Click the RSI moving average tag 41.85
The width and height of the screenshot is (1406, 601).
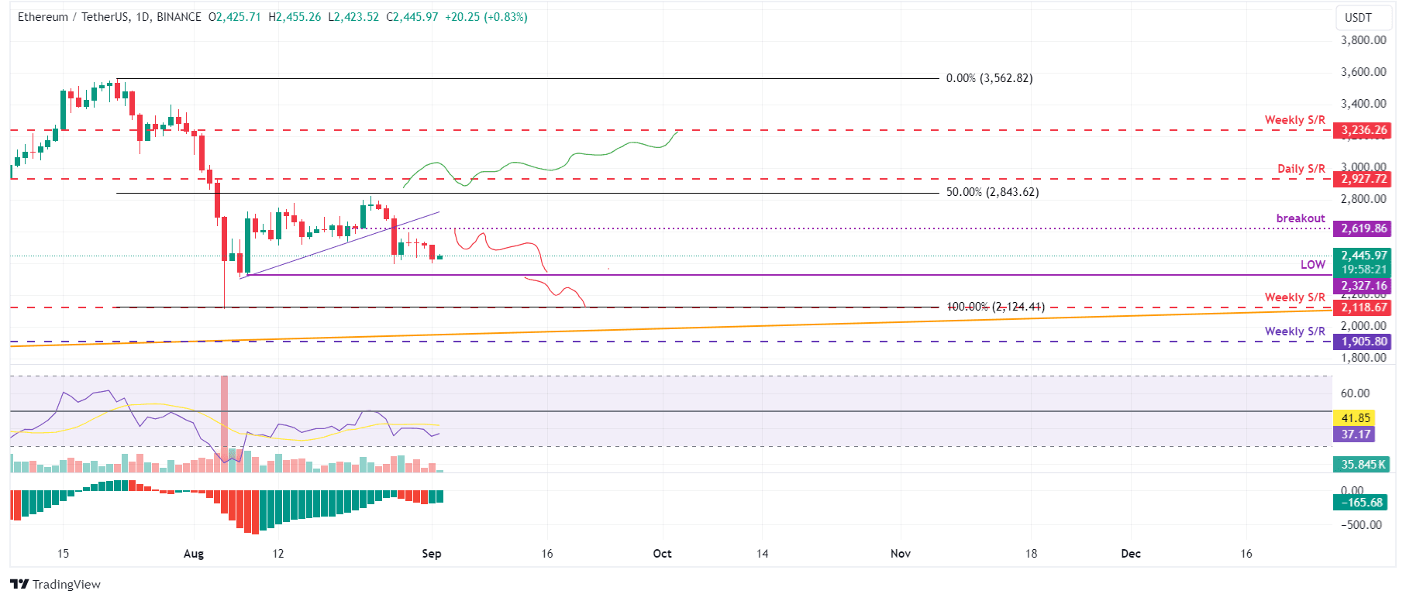pos(1354,418)
